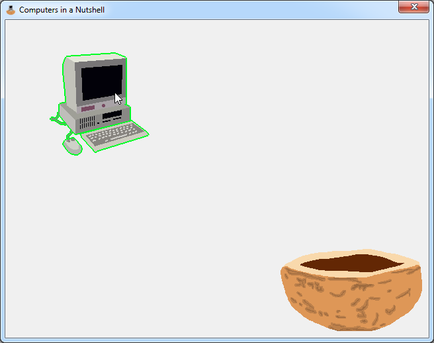The height and width of the screenshot is (343, 434).
Task: Click the computer's keyboard
Action: coord(115,136)
